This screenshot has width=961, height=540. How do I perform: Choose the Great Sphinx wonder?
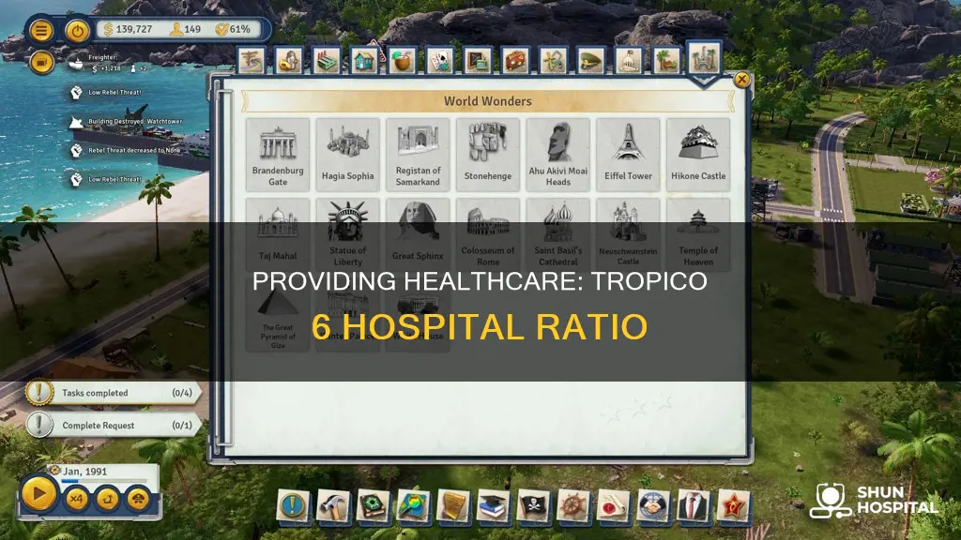coord(418,234)
